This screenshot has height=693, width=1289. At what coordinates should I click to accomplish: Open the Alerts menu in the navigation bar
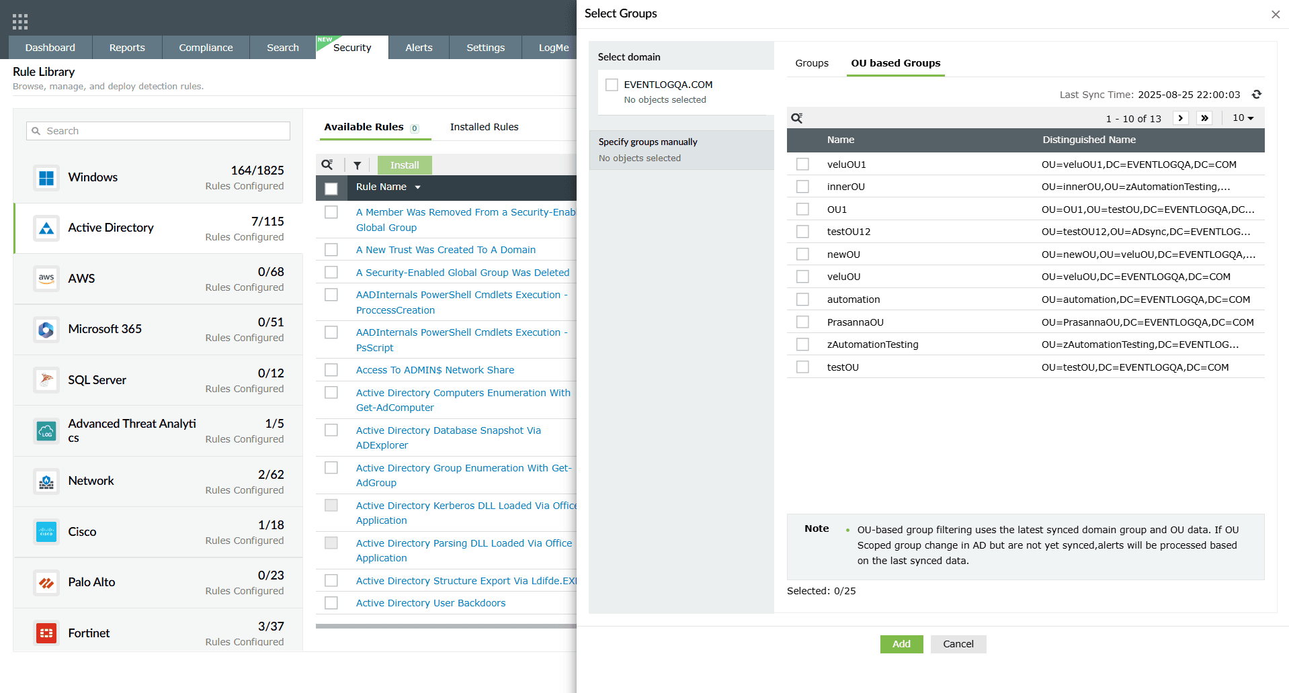point(418,47)
